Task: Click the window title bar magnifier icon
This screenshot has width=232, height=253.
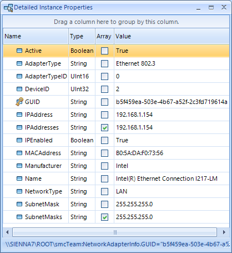Action: point(8,8)
